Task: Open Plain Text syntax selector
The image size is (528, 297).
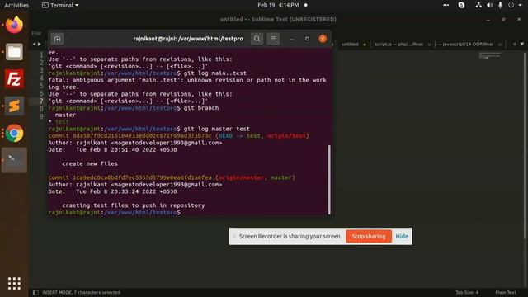Action: [506, 292]
